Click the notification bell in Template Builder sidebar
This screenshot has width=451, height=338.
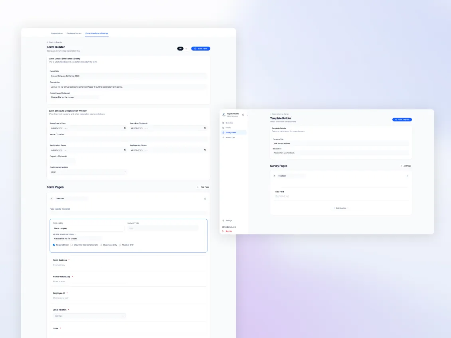coord(243,114)
